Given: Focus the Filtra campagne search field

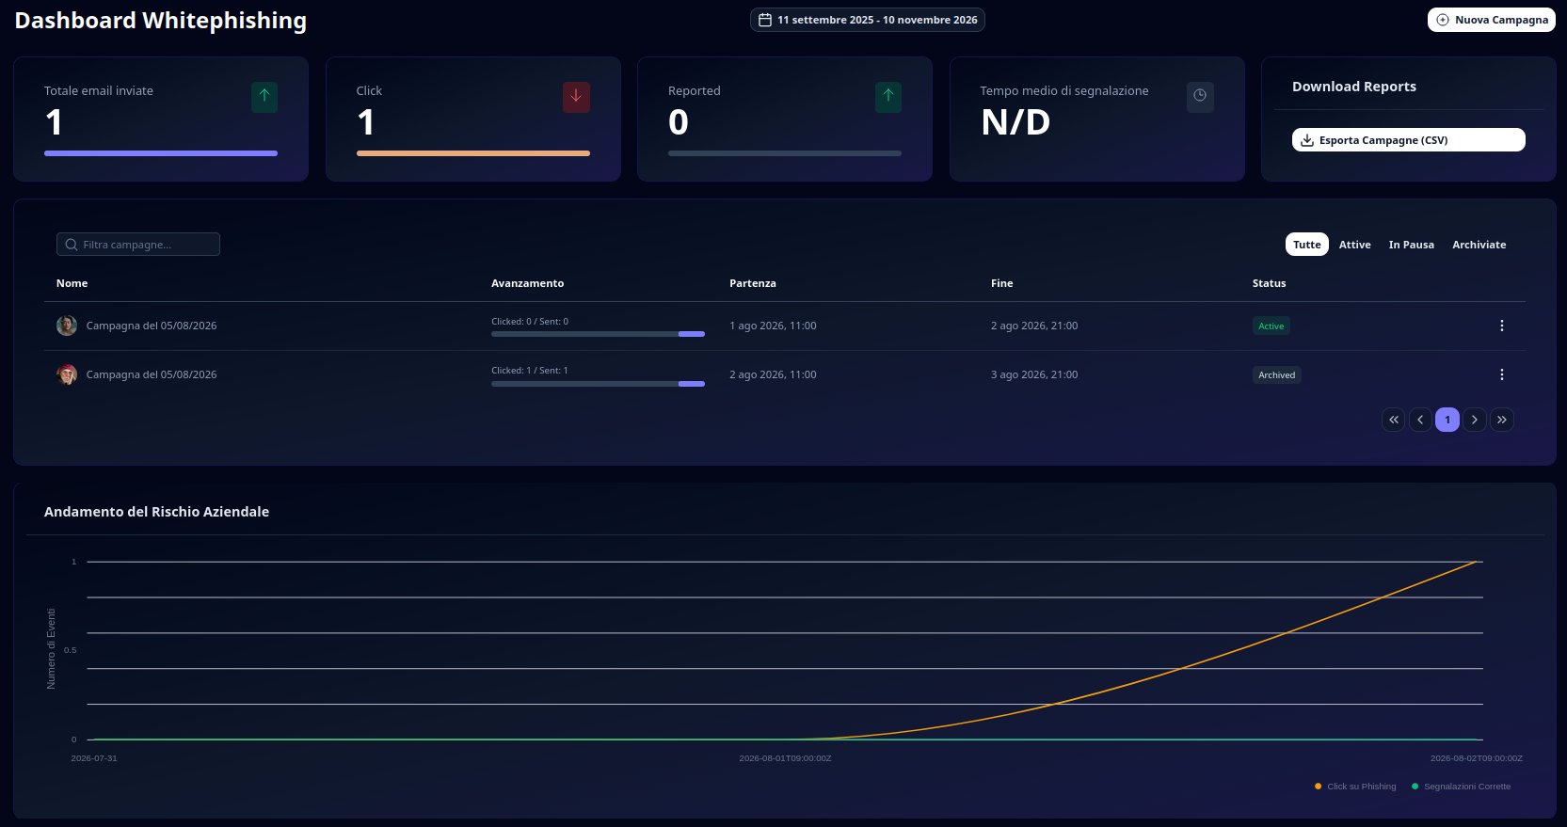Looking at the screenshot, I should [x=138, y=245].
